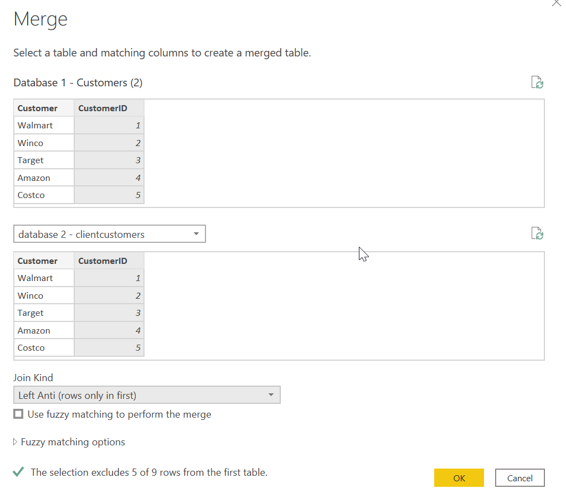
Task: Select Customer column header in second table
Action: pos(44,261)
